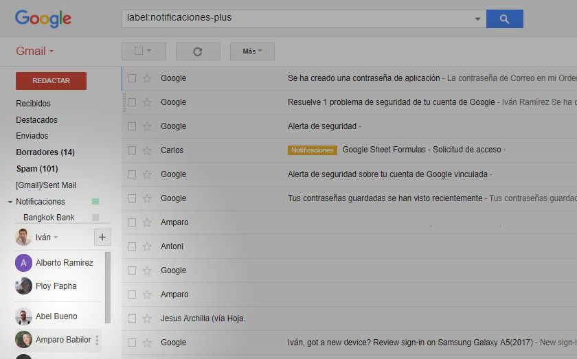
Task: Click the chat contacts list scrollbar
Action: (x=107, y=288)
